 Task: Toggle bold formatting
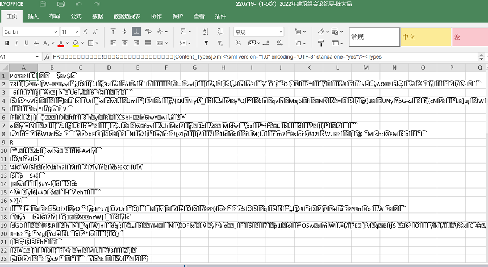click(x=7, y=43)
